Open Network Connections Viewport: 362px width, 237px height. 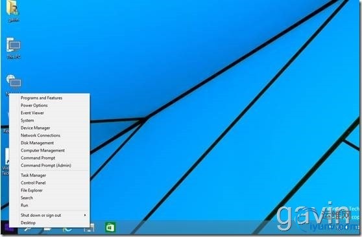tap(49, 135)
